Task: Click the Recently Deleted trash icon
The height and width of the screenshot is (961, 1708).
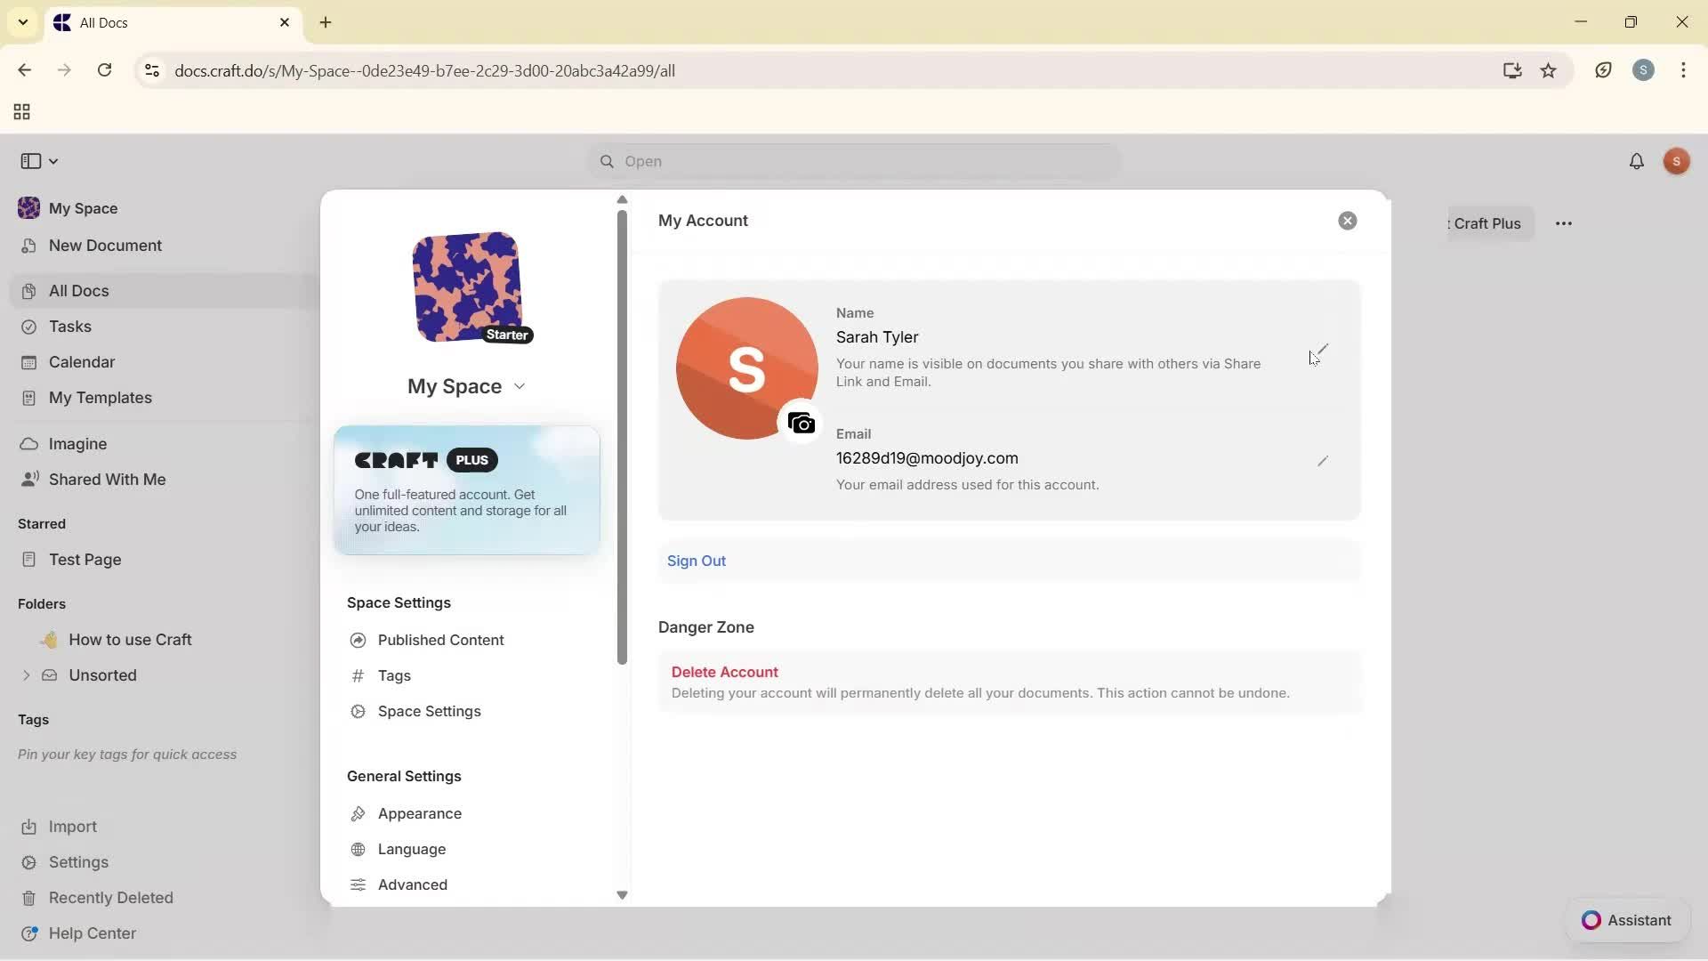Action: tap(29, 898)
